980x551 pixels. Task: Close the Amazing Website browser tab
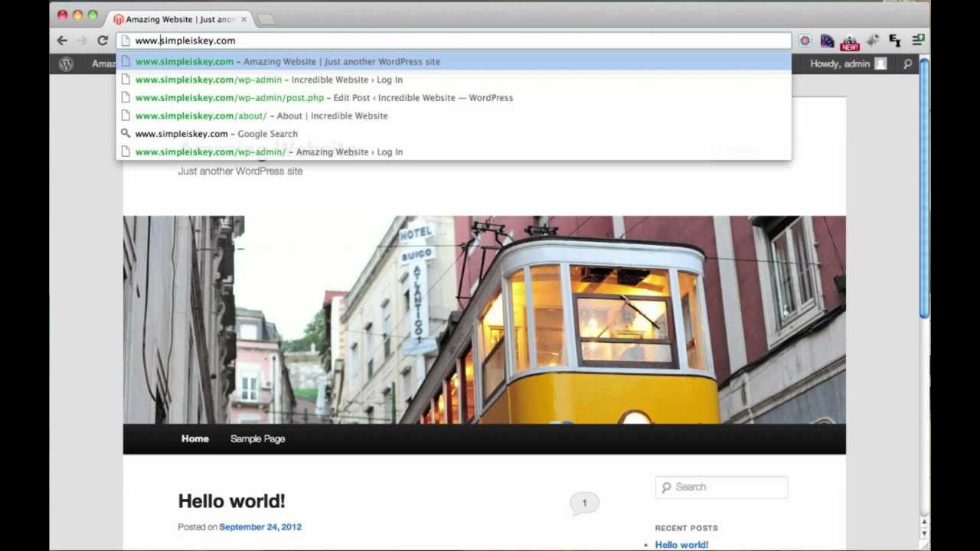pyautogui.click(x=244, y=19)
